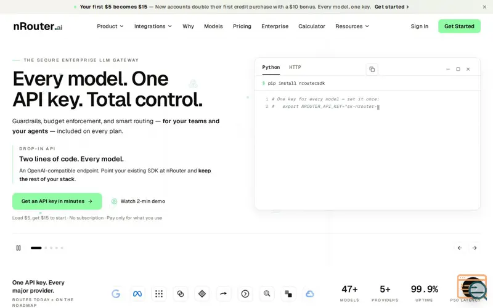Click the "DROP-IN API" label
493x308 pixels.
37,148
